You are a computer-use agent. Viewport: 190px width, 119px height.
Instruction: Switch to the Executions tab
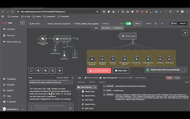(106, 28)
